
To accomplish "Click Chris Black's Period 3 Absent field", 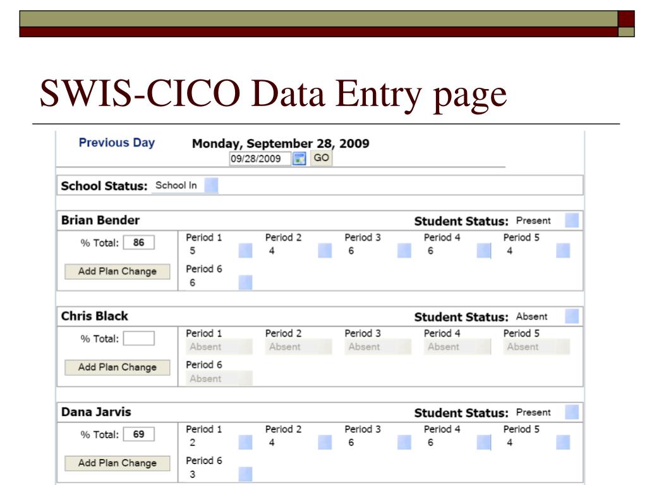I will [378, 347].
